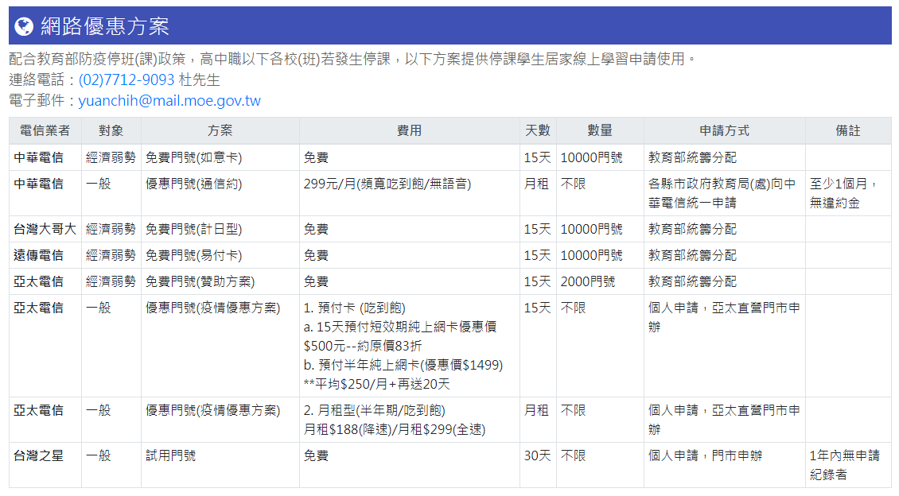Select the 台灣之星 carrier cell
The width and height of the screenshot is (899, 496).
click(45, 465)
